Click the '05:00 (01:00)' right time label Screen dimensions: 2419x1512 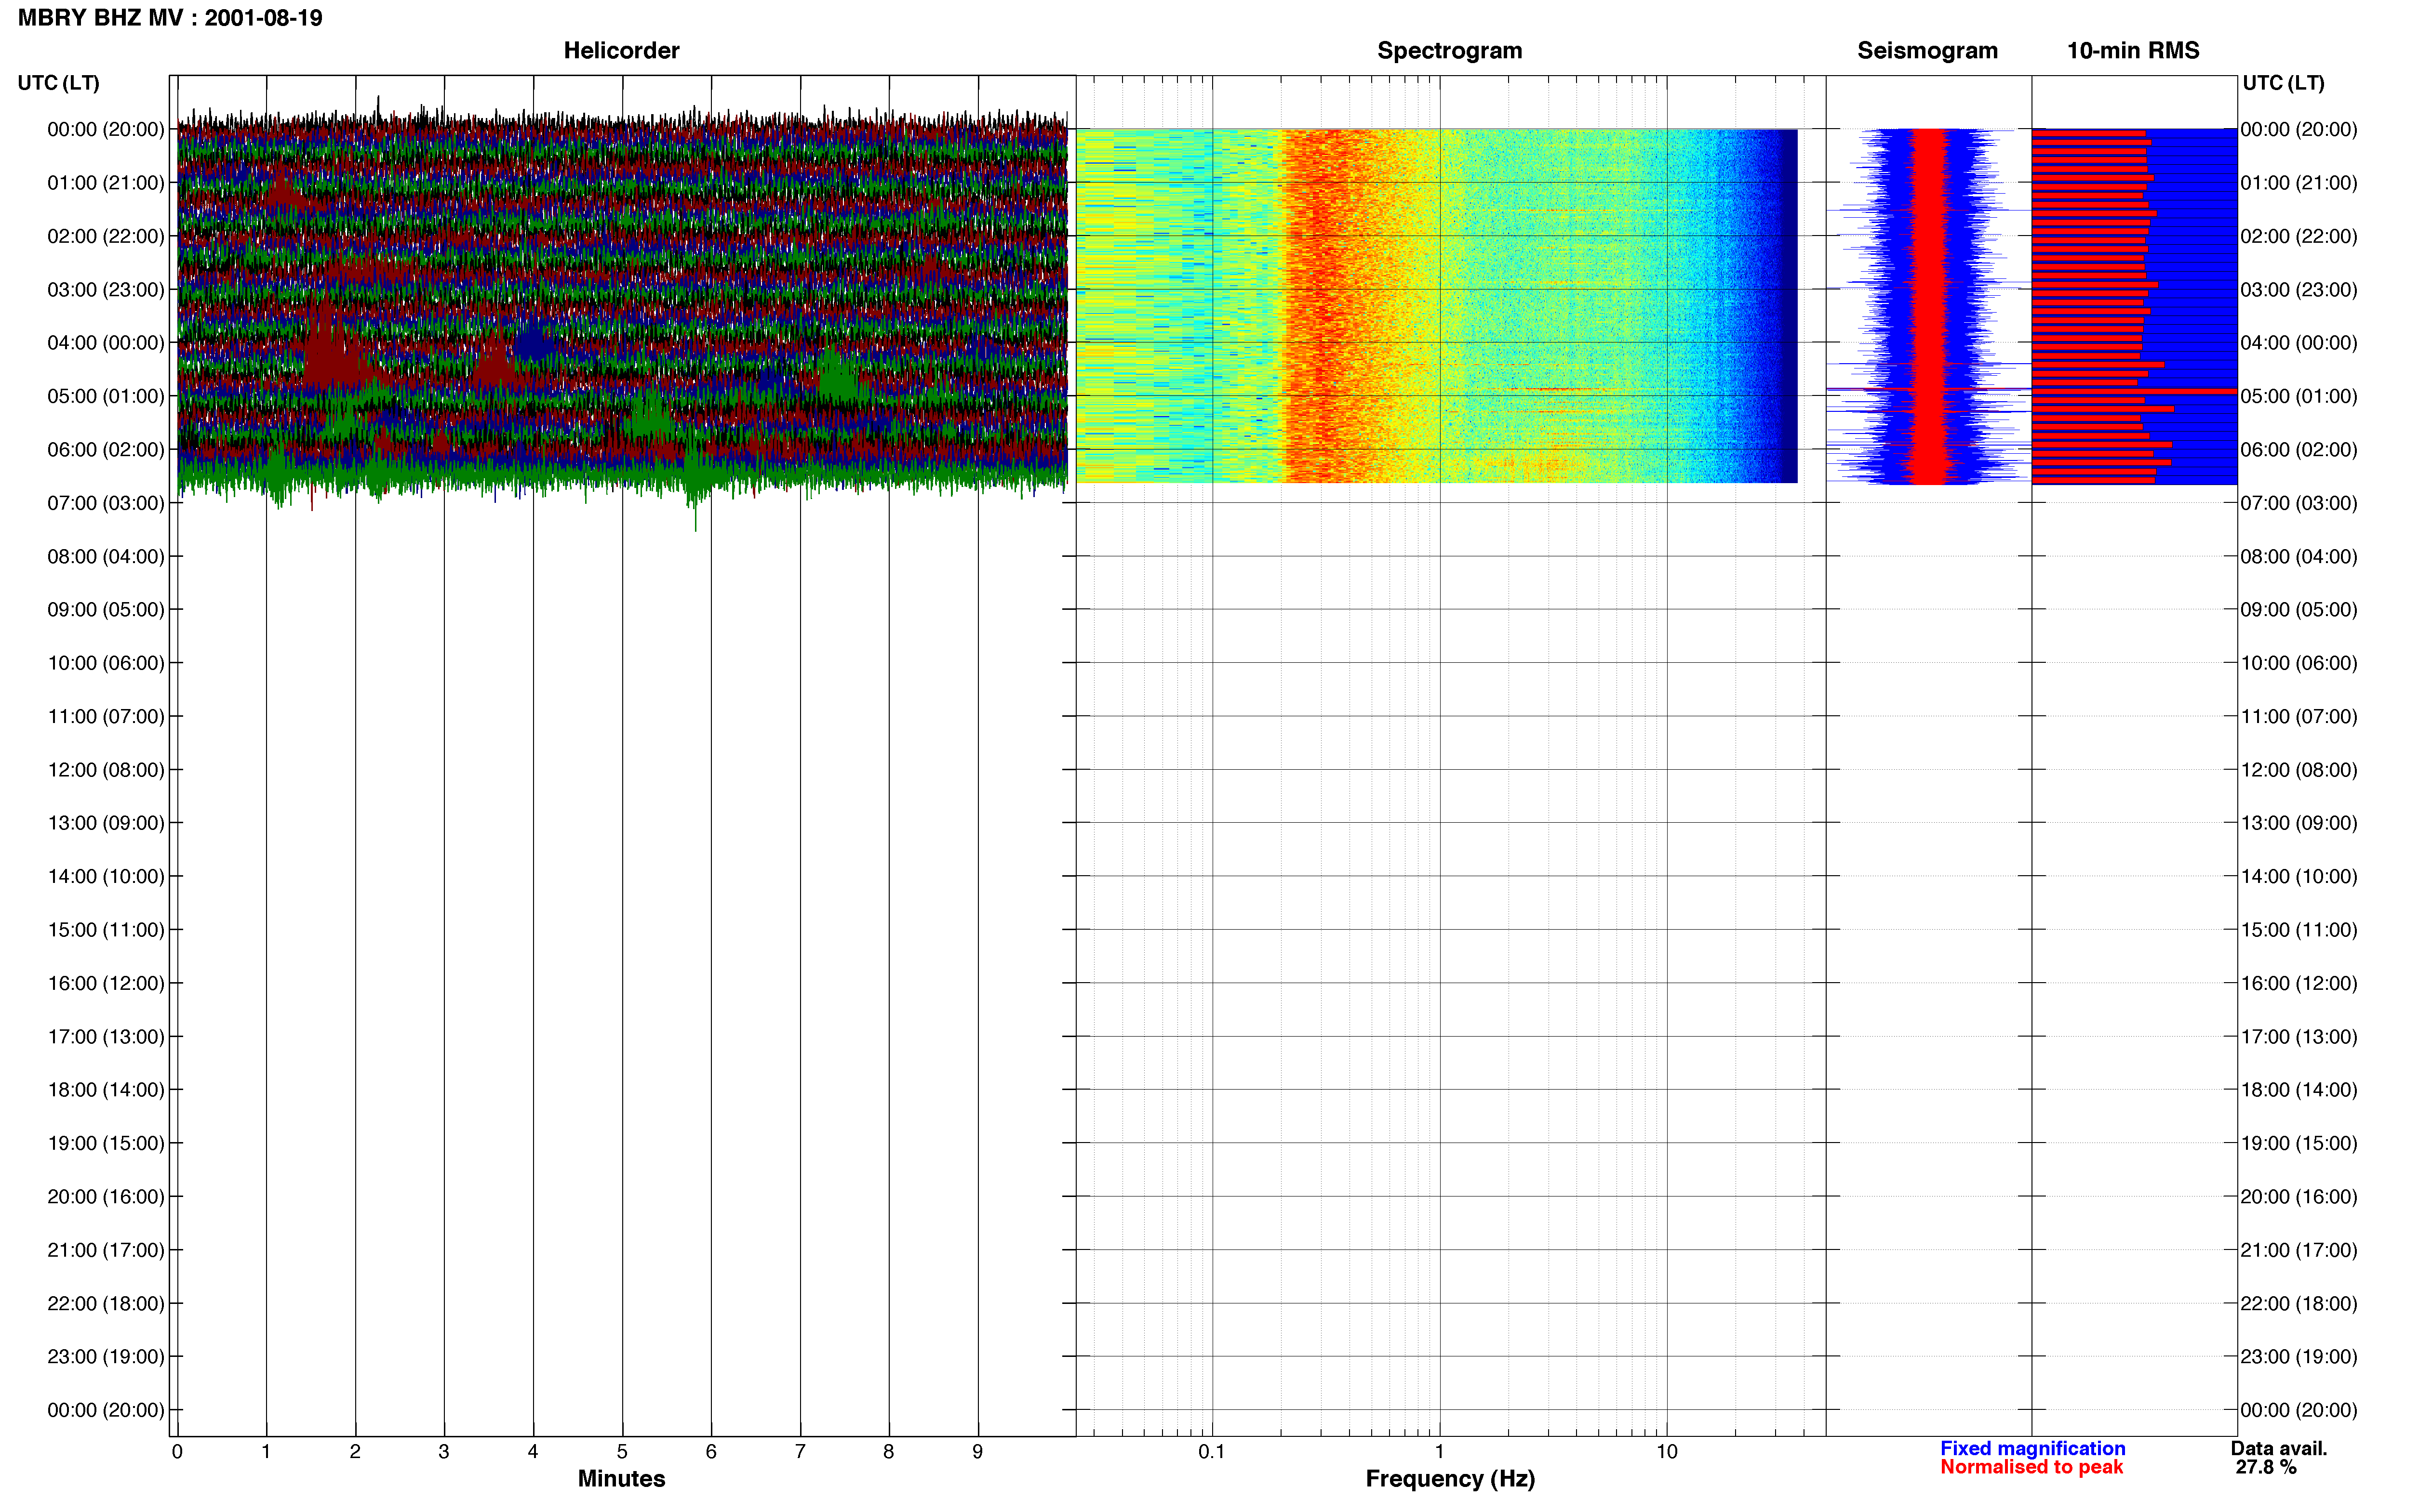[x=2299, y=396]
